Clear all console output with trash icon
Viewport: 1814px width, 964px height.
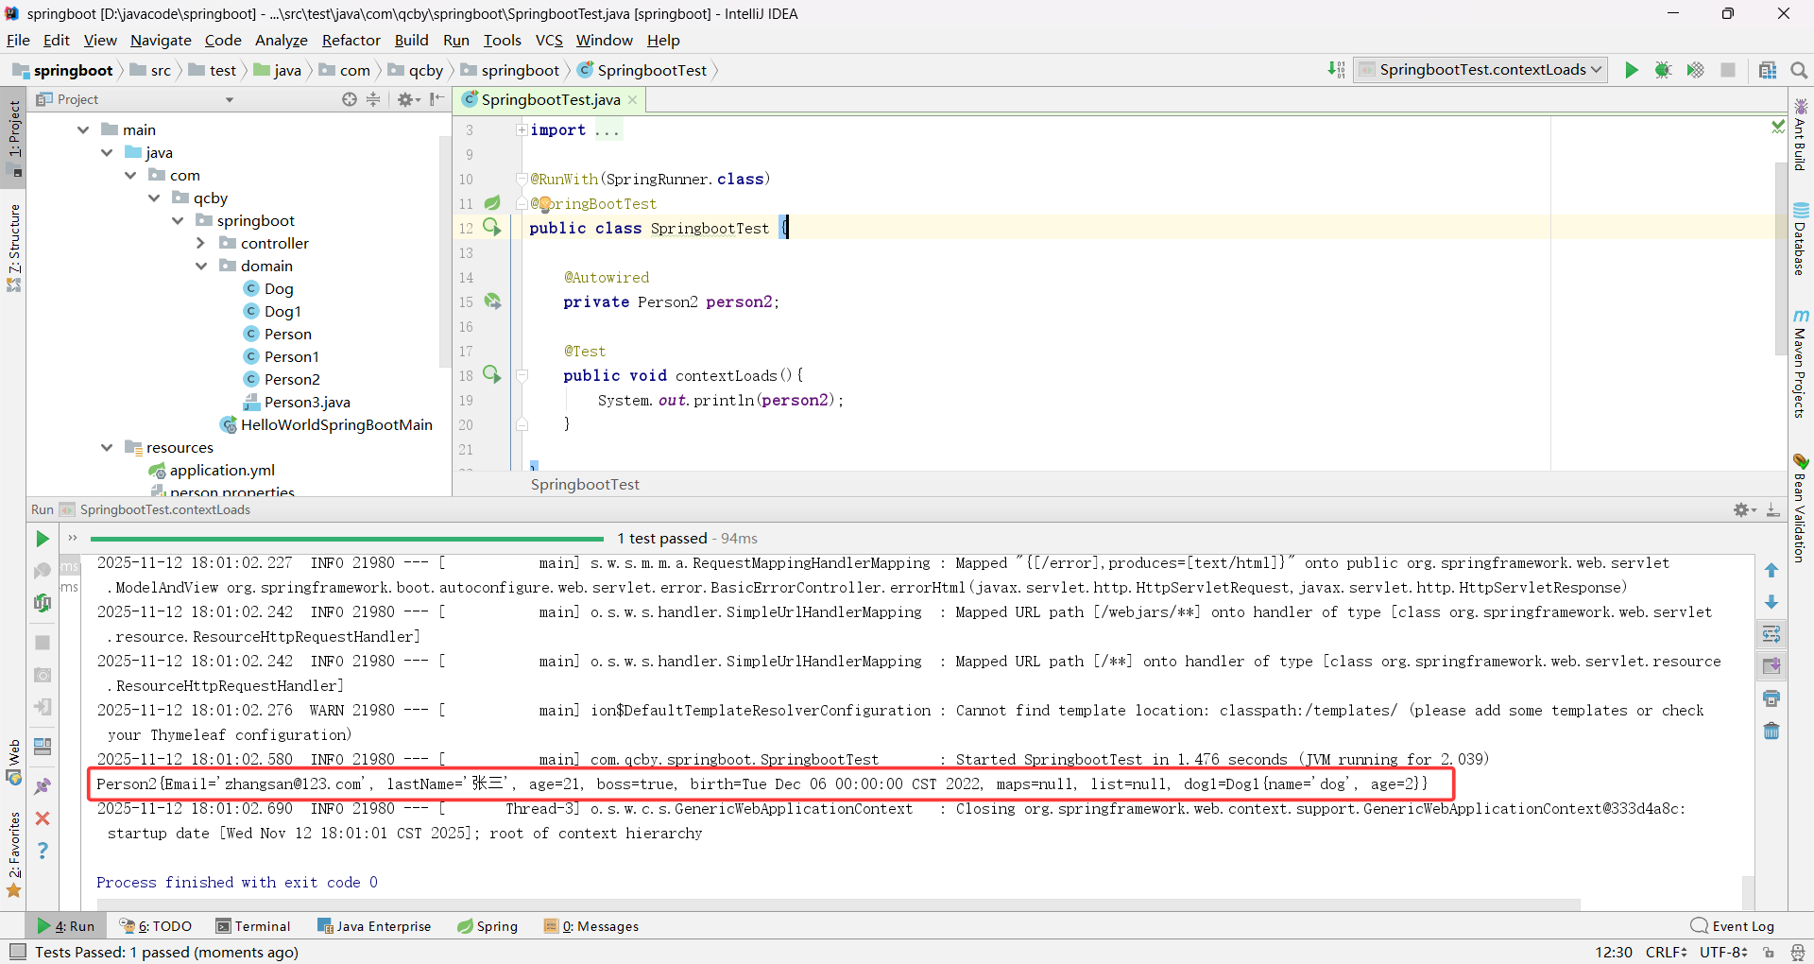tap(1771, 731)
